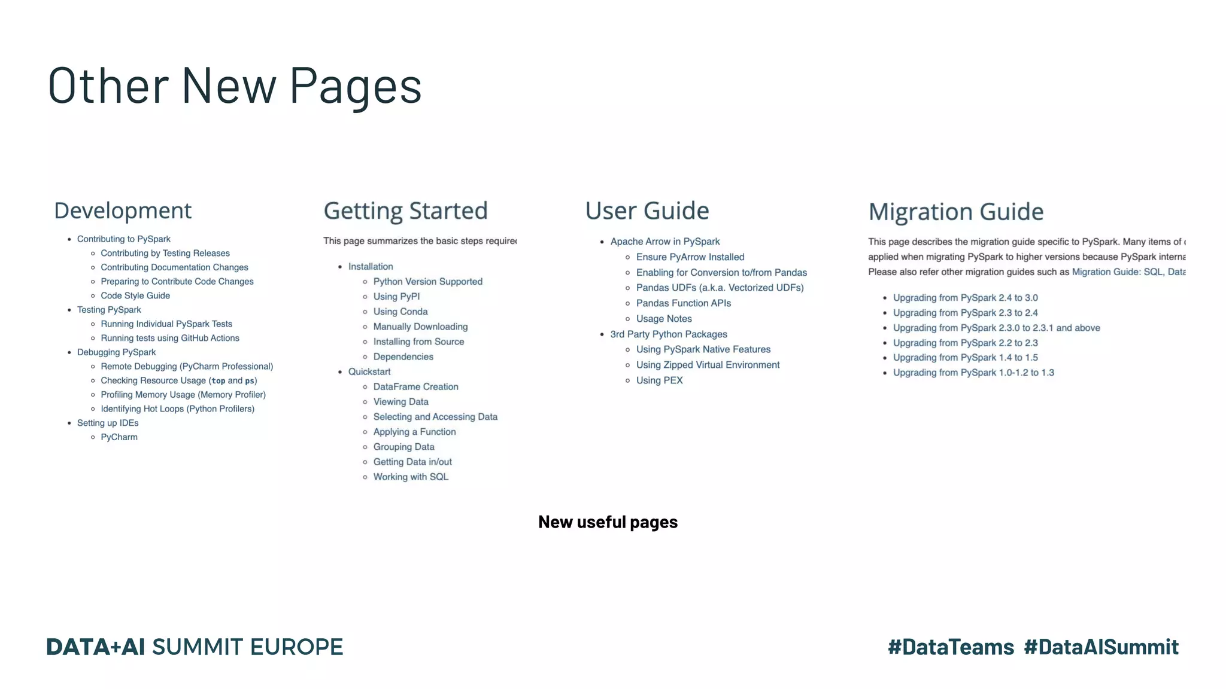Open the Installation link
This screenshot has height=689, width=1226.
click(x=371, y=267)
